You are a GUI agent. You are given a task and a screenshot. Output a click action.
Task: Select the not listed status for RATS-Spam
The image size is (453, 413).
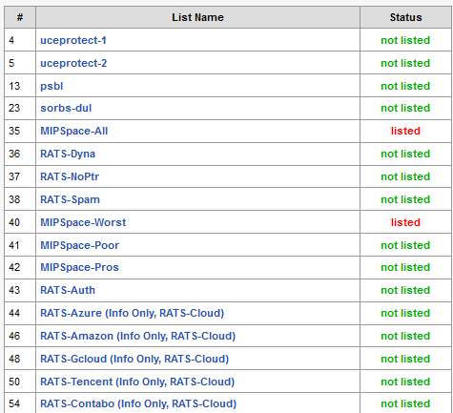[405, 199]
